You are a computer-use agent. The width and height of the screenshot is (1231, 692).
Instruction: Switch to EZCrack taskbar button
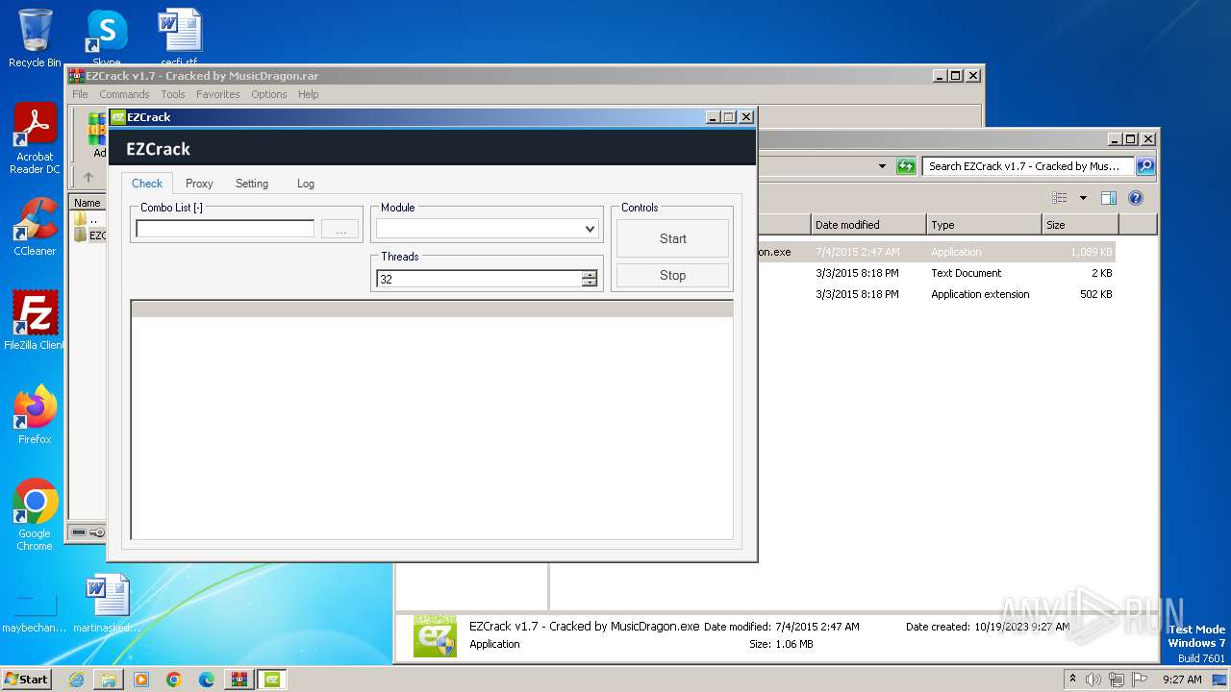272,680
